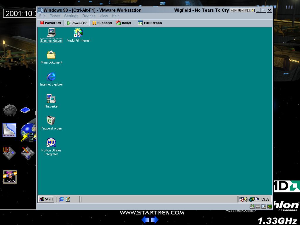This screenshot has width=300, height=225.
Task: Click the Quick Launch icon beside Internet Explorer
Action: point(68,199)
